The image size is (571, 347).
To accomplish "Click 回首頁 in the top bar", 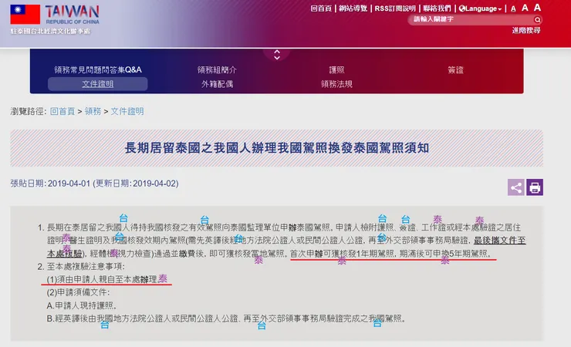I will [x=321, y=8].
